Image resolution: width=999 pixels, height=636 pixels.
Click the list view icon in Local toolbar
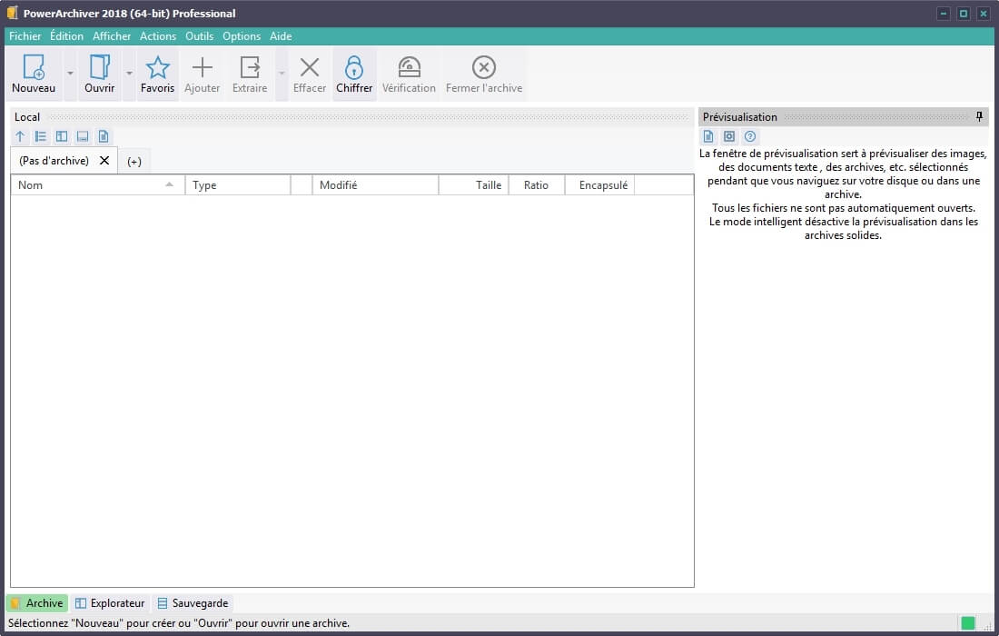(x=41, y=136)
